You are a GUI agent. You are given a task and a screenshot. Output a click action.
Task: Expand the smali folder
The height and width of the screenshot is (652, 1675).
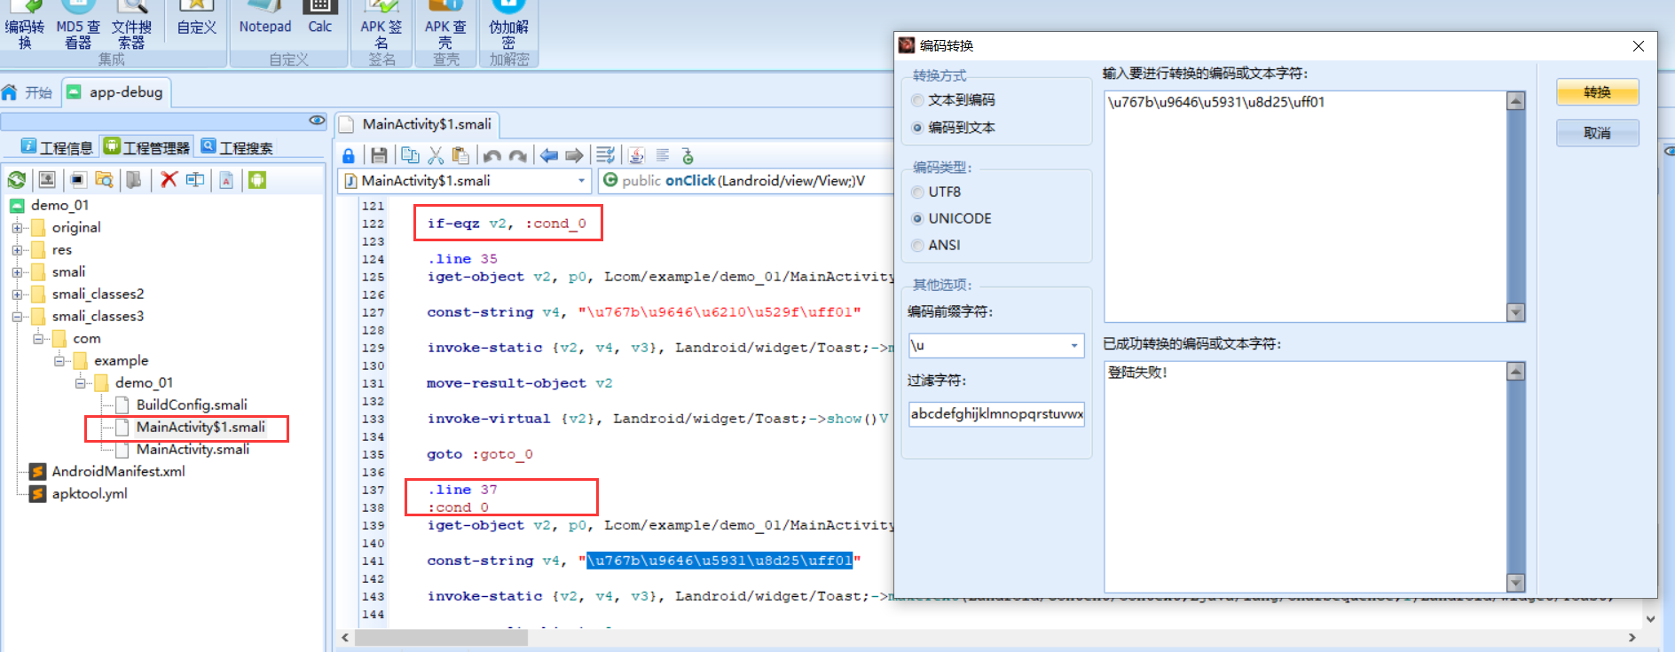pos(17,272)
